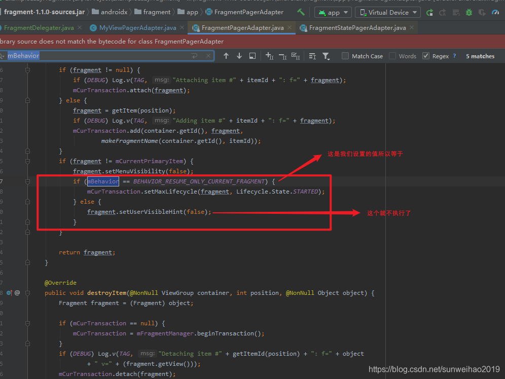The image size is (505, 379).
Task: Go to previous search occurrence arrow
Action: (226, 56)
